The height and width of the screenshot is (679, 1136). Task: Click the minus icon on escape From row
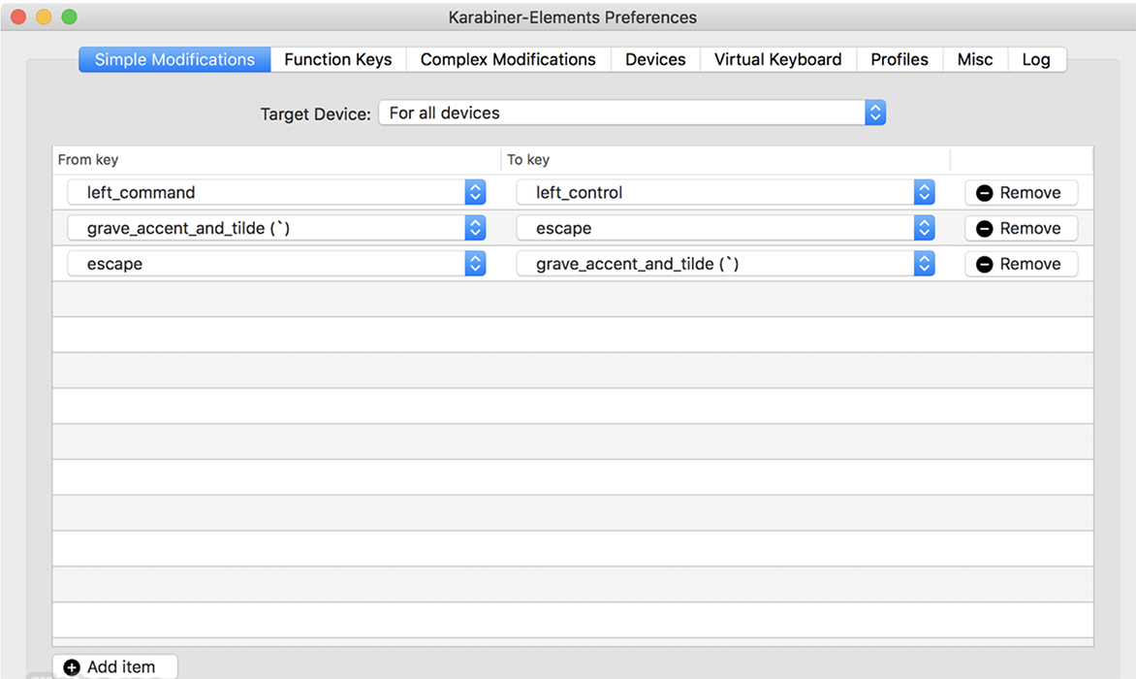984,264
